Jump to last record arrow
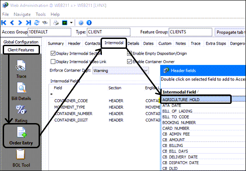 (28, 23)
